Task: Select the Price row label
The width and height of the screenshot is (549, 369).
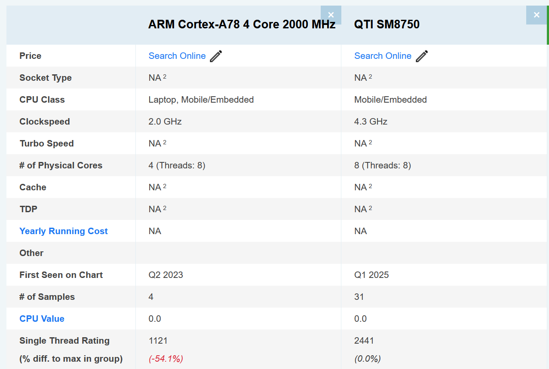Action: [x=30, y=56]
